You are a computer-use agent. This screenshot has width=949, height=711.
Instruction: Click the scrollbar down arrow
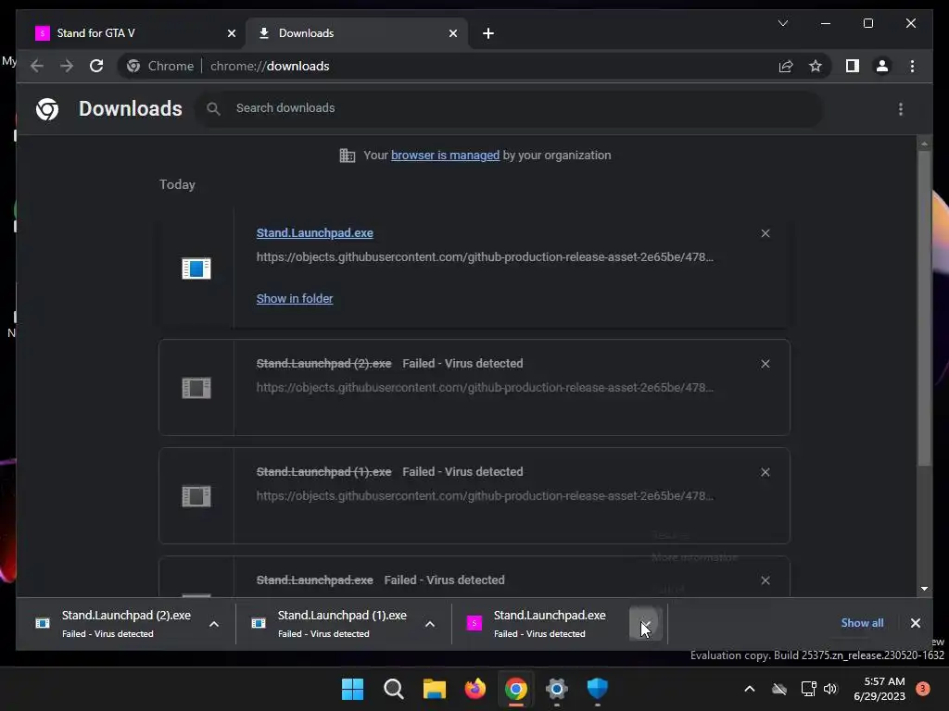[924, 589]
